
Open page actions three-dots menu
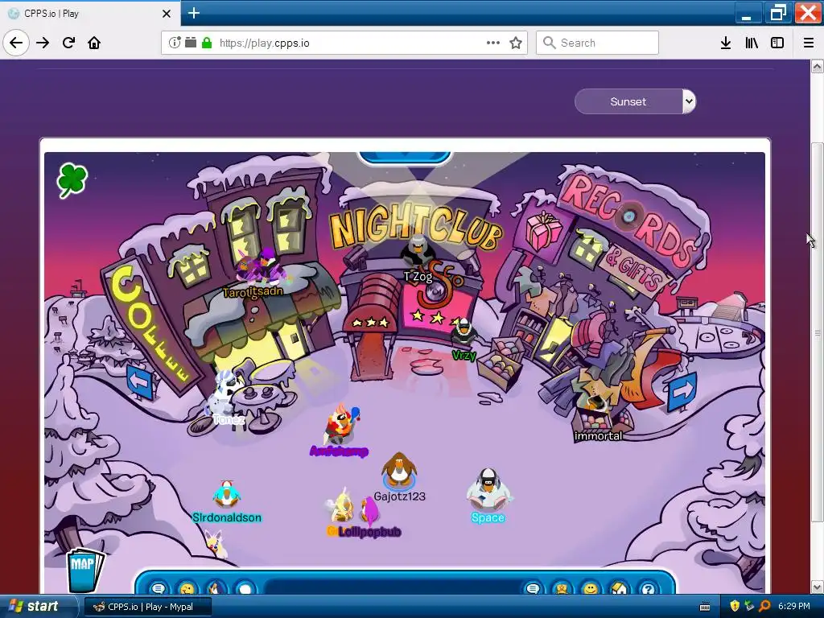[493, 43]
